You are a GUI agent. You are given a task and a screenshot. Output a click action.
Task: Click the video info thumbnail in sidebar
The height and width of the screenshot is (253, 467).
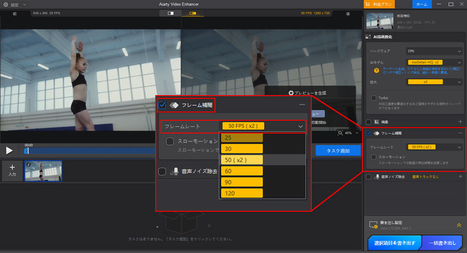pos(380,21)
